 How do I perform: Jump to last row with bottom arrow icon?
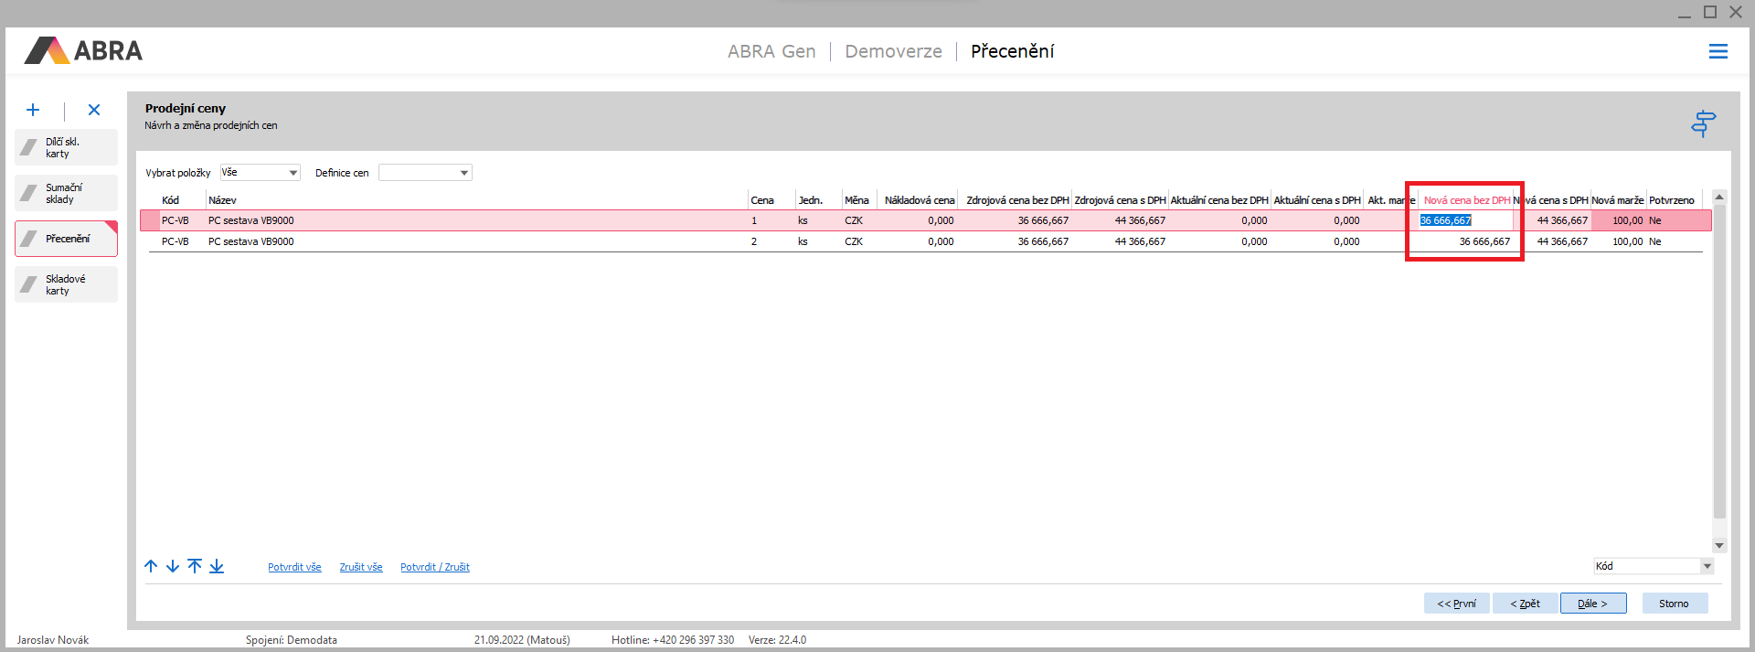click(217, 566)
